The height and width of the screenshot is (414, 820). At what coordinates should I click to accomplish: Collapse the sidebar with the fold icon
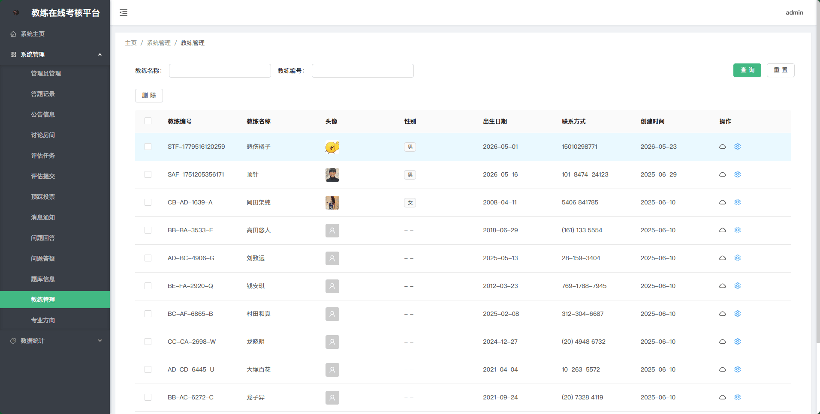[124, 12]
